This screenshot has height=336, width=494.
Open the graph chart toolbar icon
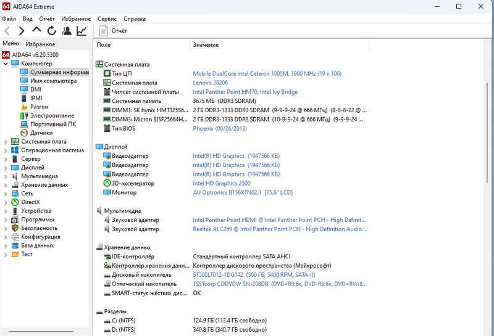coord(82,30)
